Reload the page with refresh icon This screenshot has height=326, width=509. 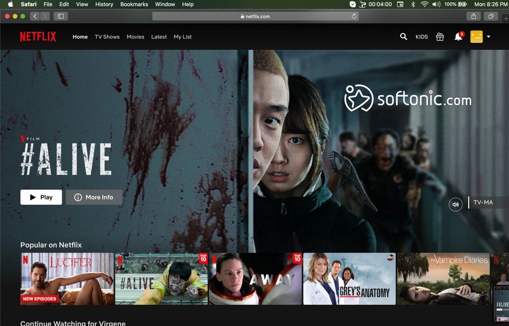point(354,16)
